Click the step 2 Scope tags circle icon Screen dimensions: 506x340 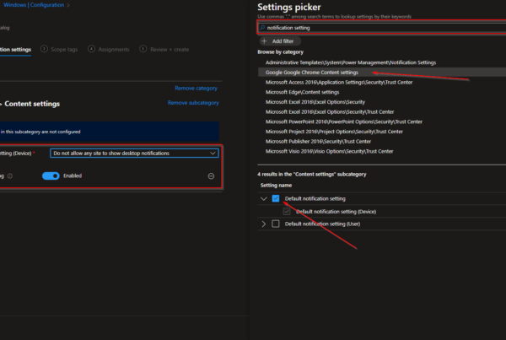coord(44,49)
